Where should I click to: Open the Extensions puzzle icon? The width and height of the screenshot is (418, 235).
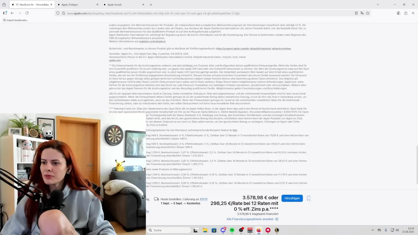click(406, 13)
